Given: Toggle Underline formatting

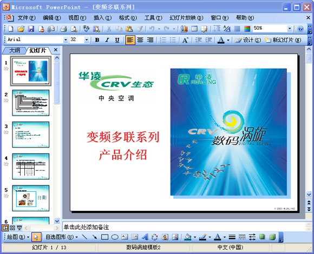Looking at the screenshot, I should coord(117,40).
